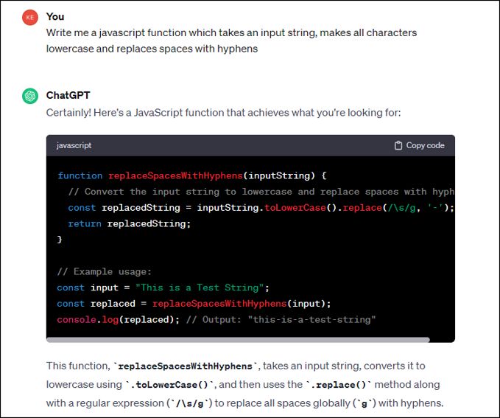Click the inline code `.replace()` in explanation
The width and height of the screenshot is (500, 418).
click(x=338, y=385)
